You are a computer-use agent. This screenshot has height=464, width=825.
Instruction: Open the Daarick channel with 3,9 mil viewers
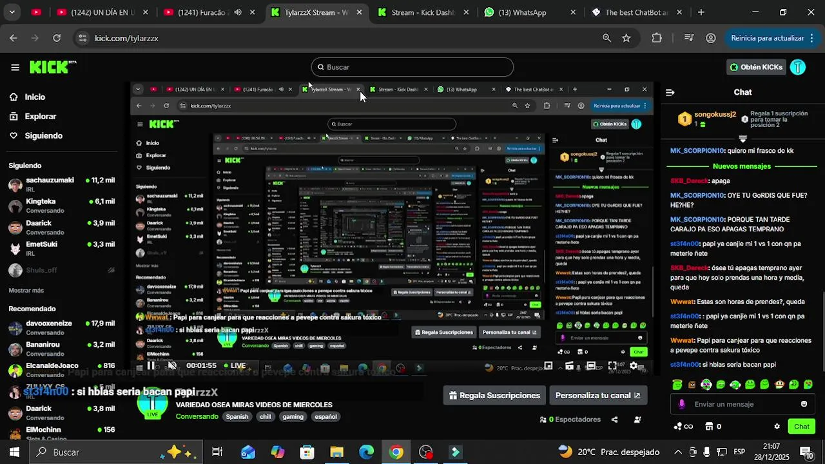click(x=61, y=227)
